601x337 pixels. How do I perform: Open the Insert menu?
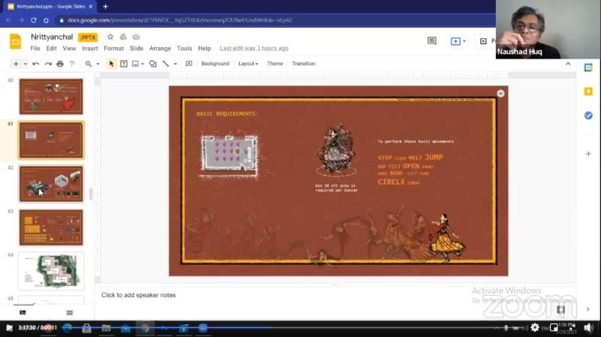point(90,48)
